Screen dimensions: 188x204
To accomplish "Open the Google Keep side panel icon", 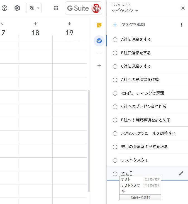I will pyautogui.click(x=99, y=25).
